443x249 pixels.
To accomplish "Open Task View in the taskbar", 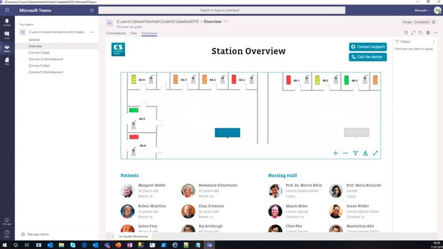I will (27, 245).
